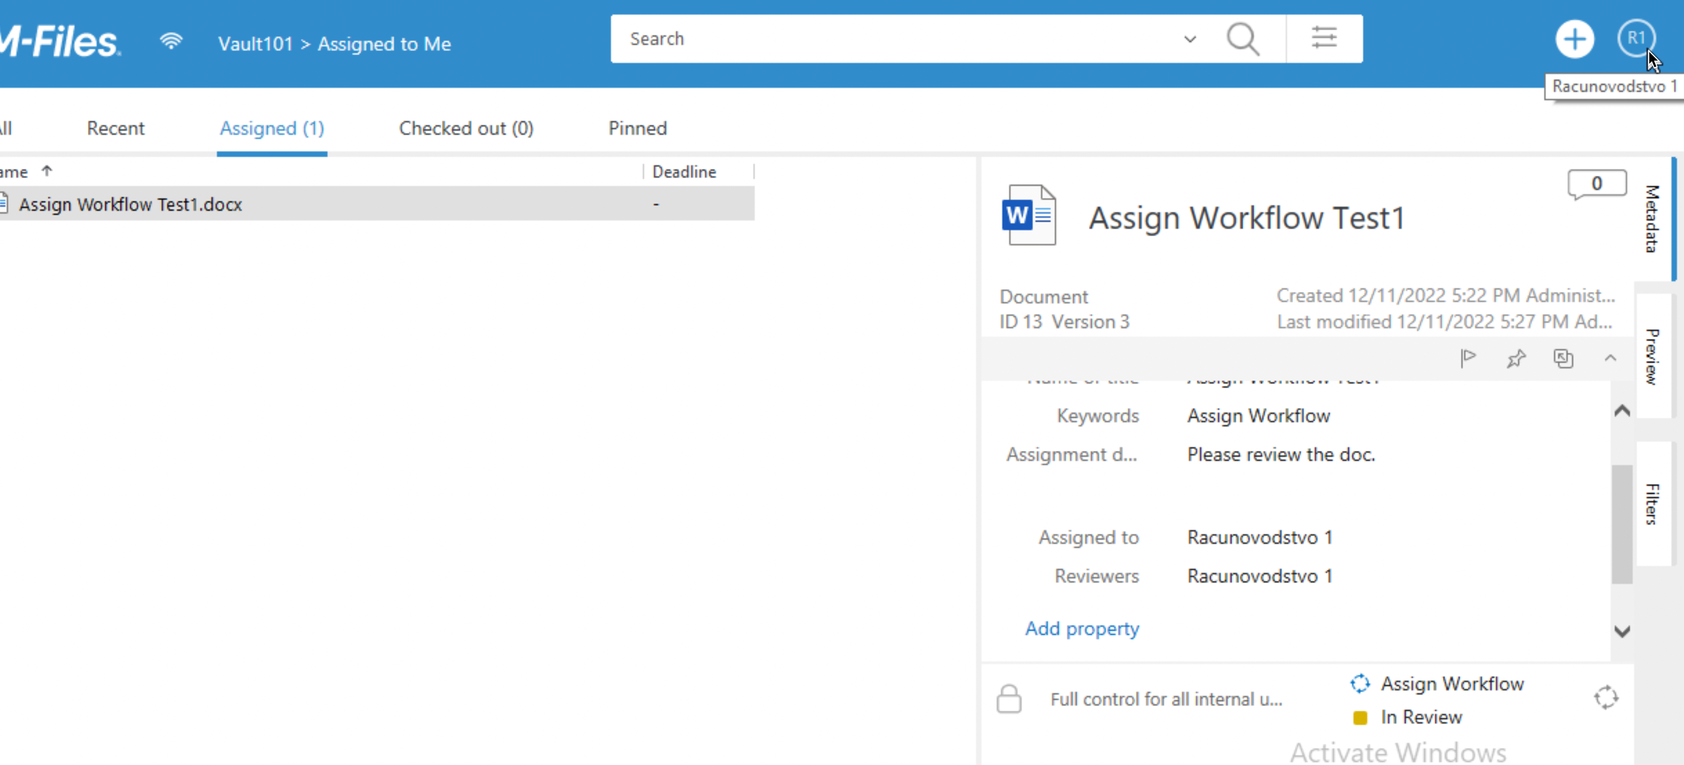Click the docx file icon in list
This screenshot has width=1684, height=765.
coord(3,203)
